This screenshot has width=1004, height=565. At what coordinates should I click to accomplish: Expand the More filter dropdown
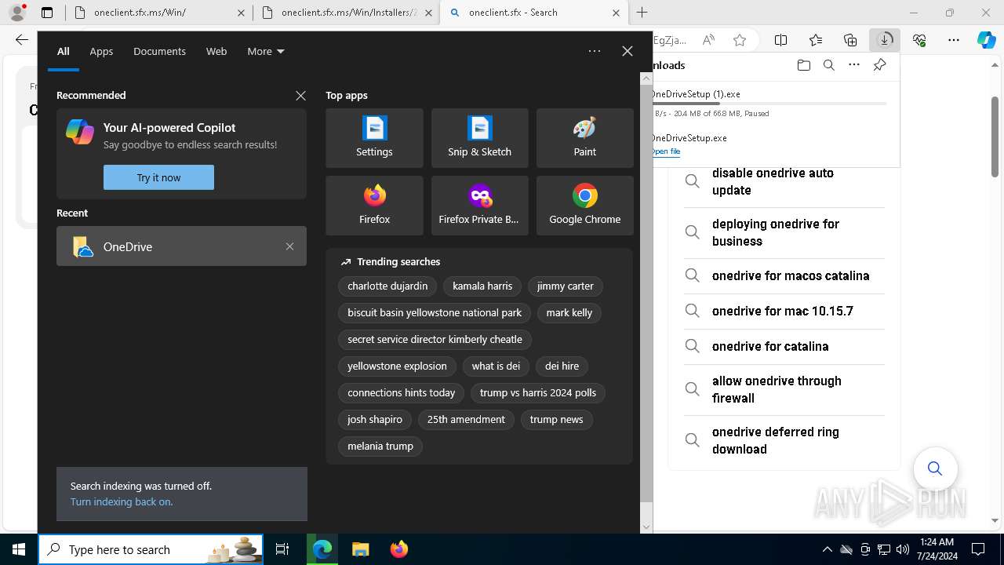click(266, 51)
